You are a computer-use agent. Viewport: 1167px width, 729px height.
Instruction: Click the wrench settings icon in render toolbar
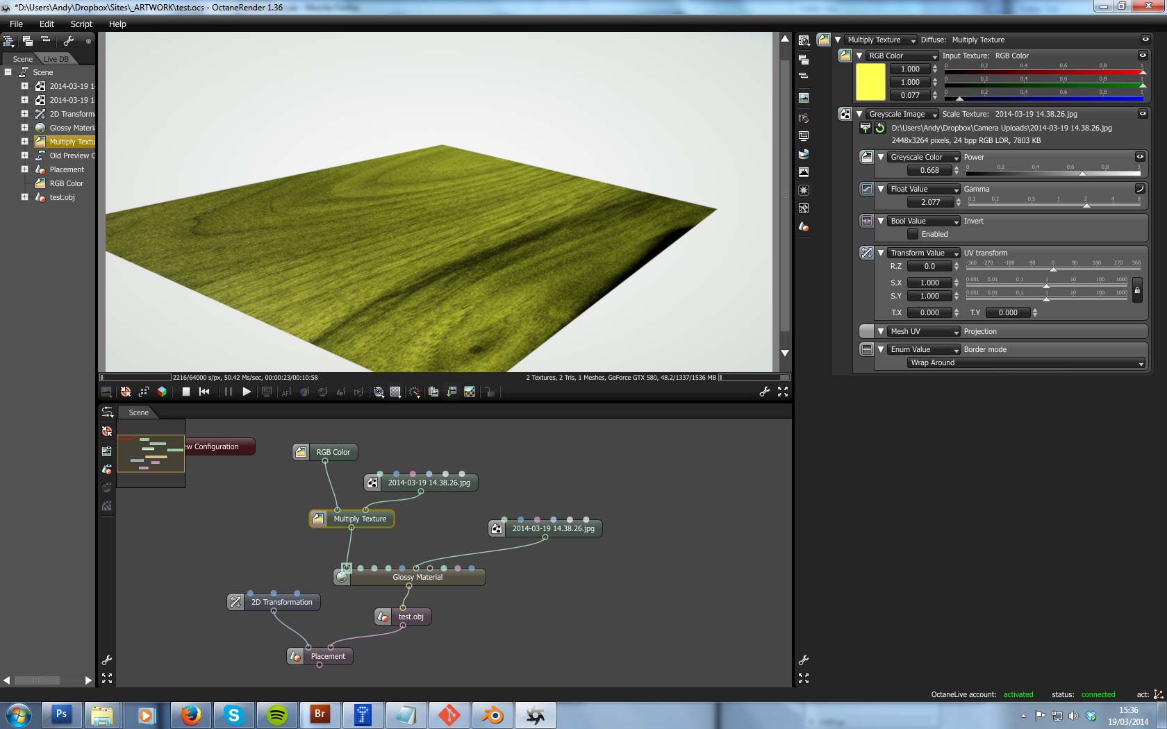(x=764, y=392)
